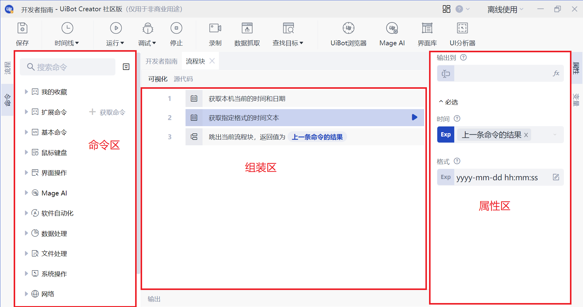Collapse the 必选 section
The width and height of the screenshot is (583, 307).
click(448, 102)
